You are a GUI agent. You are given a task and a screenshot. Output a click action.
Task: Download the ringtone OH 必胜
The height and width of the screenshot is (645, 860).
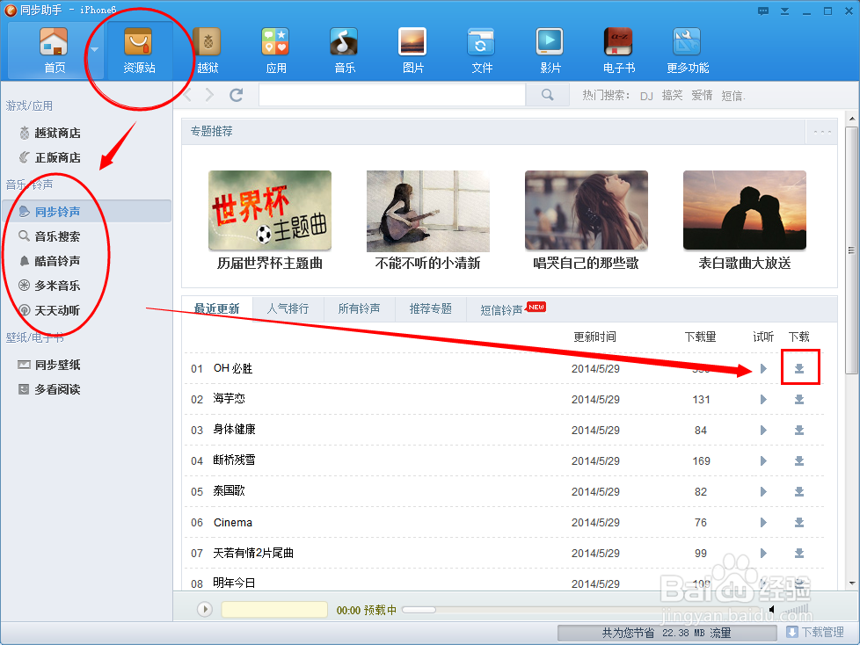tap(799, 368)
